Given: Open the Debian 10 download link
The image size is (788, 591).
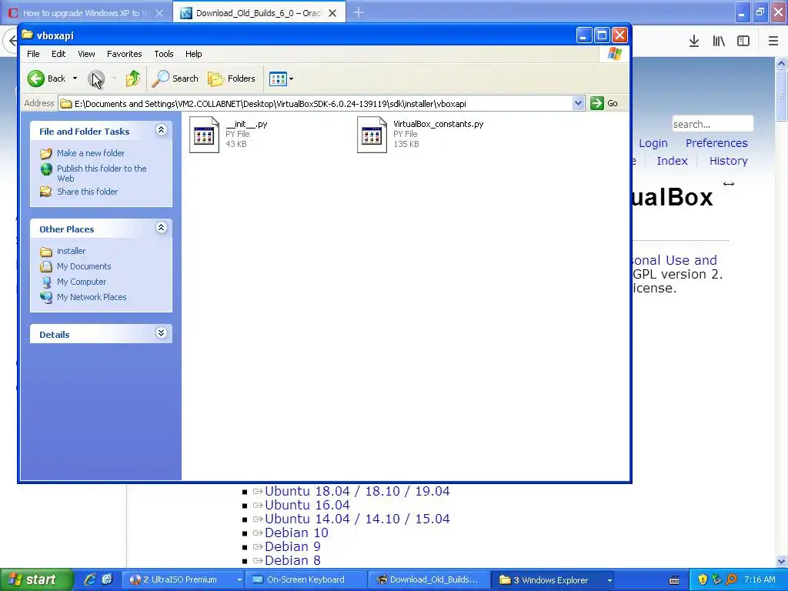Looking at the screenshot, I should click(x=296, y=533).
